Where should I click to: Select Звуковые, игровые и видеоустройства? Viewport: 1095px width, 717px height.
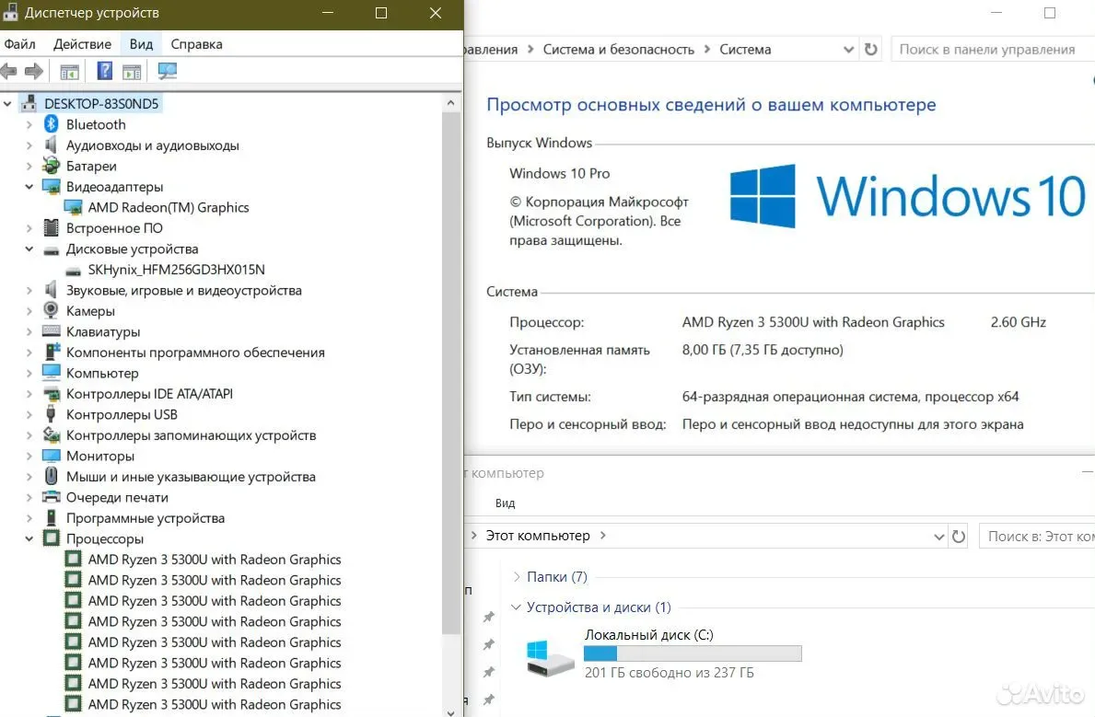[183, 291]
